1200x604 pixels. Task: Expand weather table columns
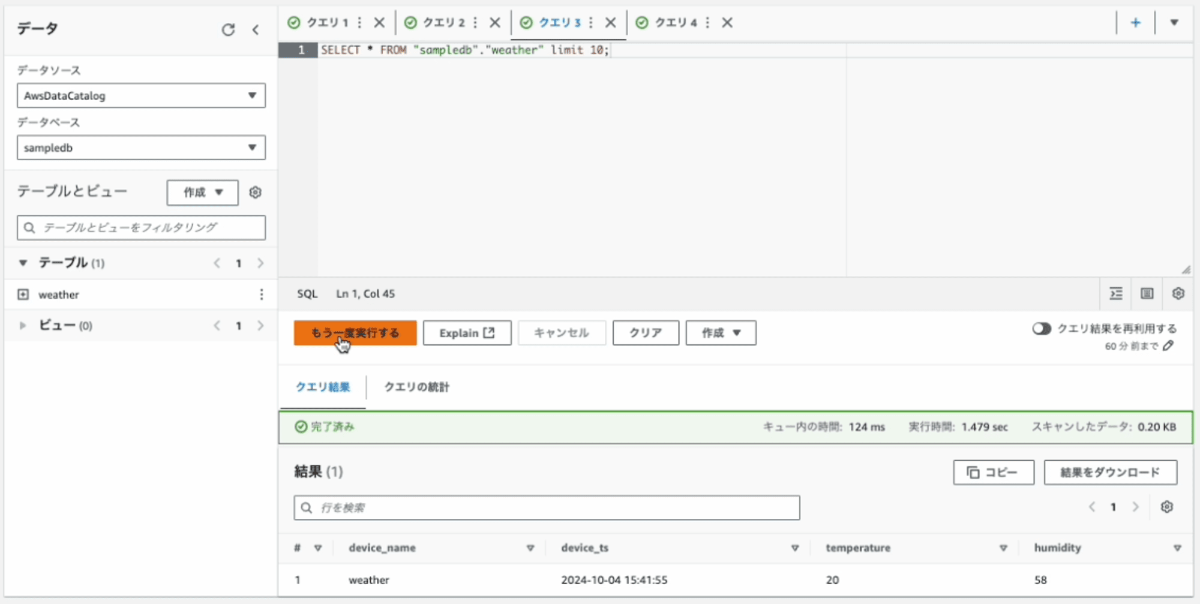tap(23, 295)
